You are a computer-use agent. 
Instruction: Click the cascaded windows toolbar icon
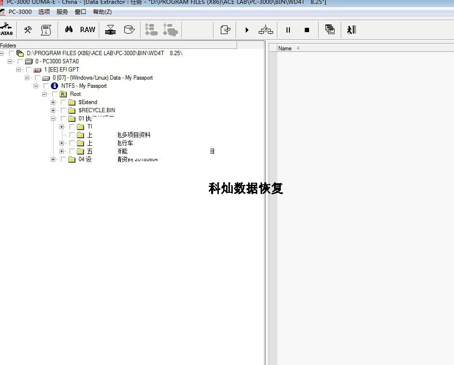point(330,30)
